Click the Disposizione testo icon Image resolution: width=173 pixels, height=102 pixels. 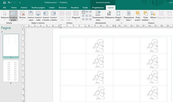(x=129, y=13)
